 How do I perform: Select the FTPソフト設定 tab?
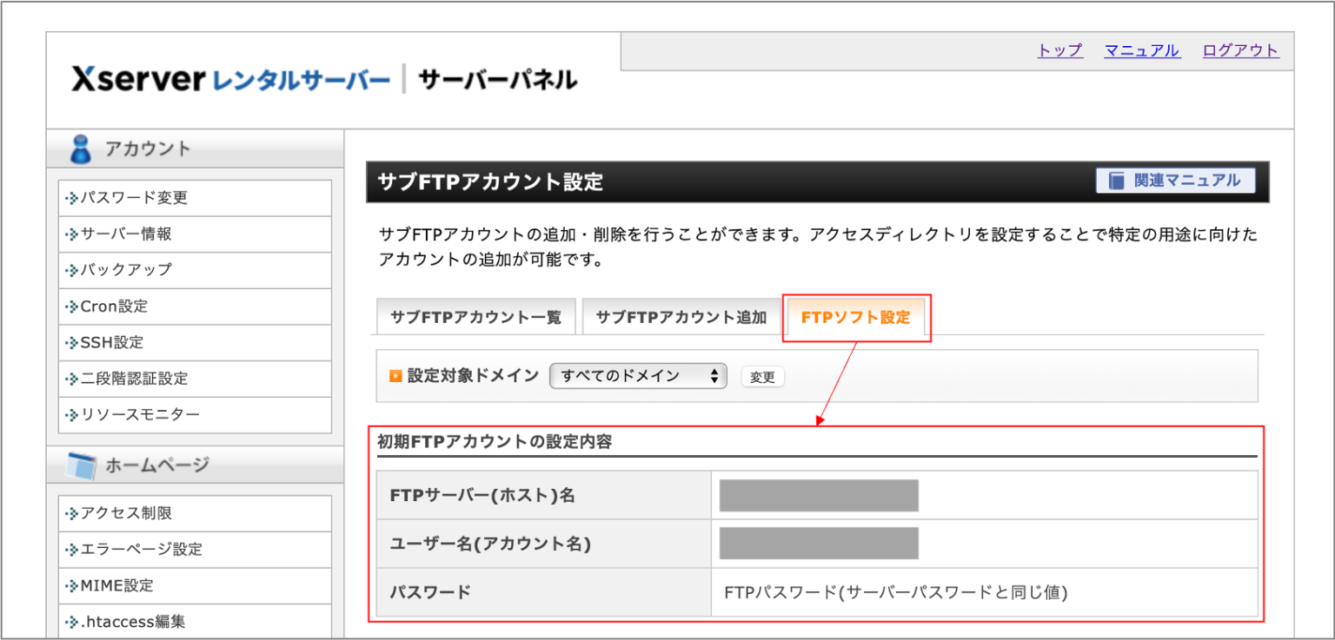point(856,316)
